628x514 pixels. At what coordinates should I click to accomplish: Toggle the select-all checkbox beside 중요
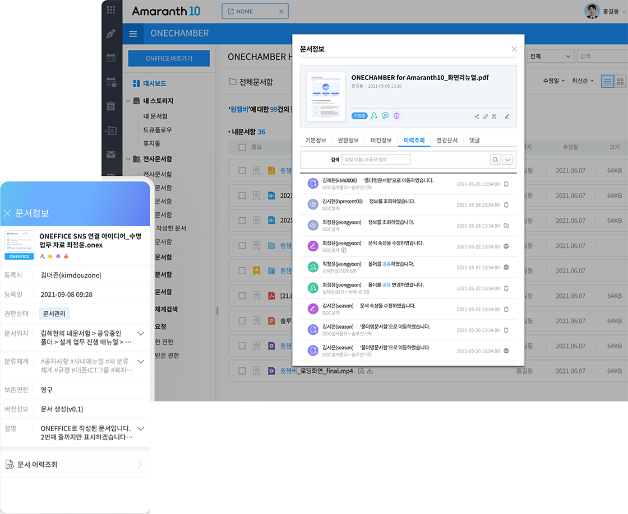tap(242, 147)
